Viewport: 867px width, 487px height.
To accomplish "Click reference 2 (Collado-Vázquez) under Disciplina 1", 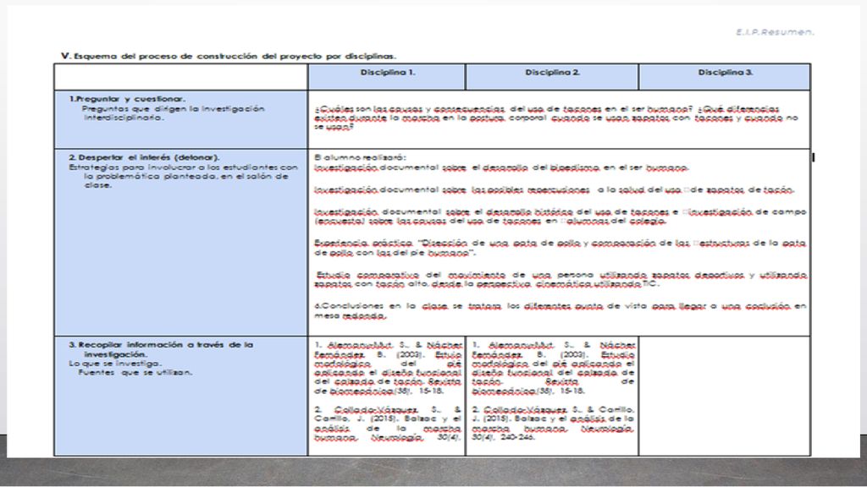I will (387, 423).
